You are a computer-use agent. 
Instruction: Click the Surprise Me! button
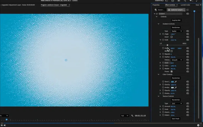click(176, 20)
